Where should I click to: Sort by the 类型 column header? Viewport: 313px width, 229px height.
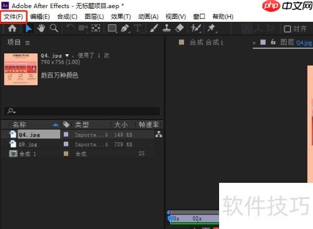[x=82, y=125]
